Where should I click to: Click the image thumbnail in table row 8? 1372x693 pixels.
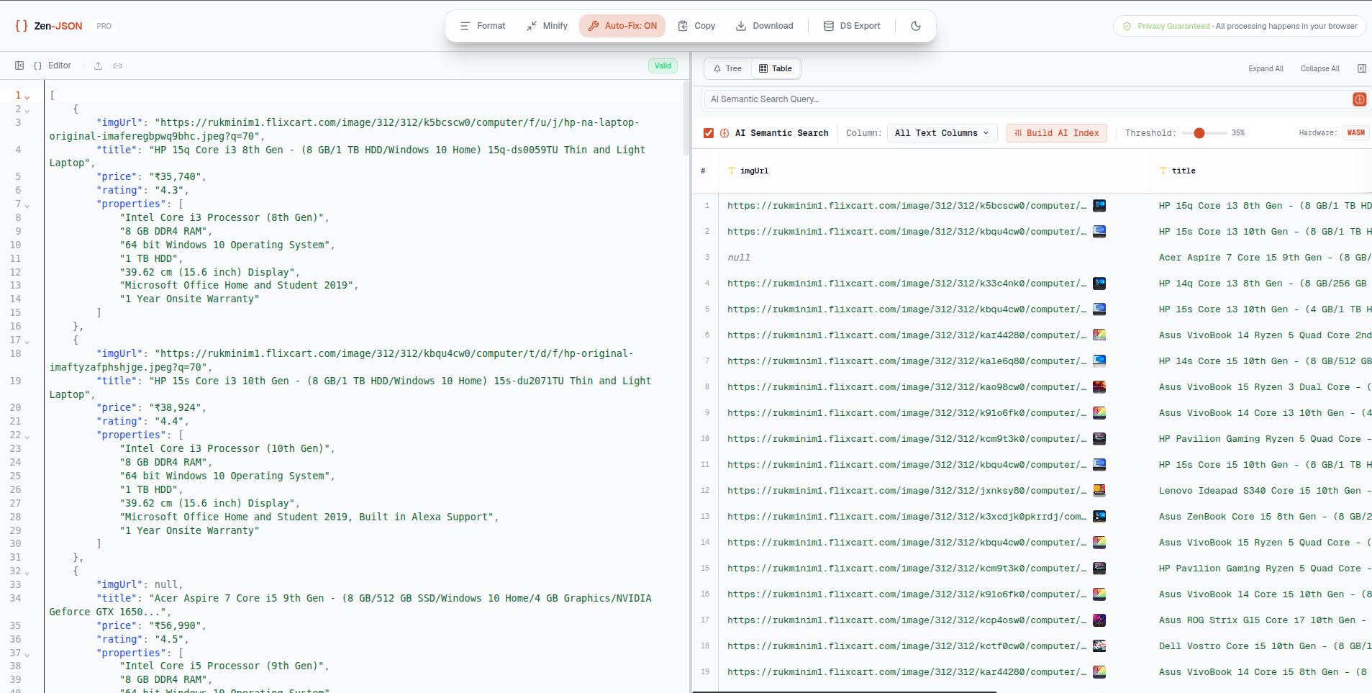pos(1099,387)
